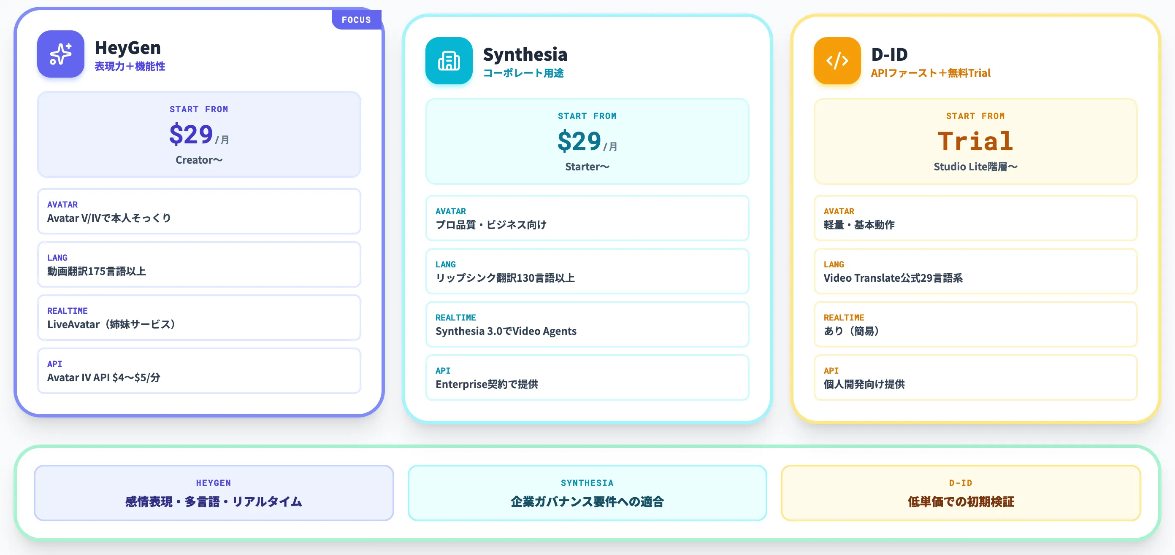Select the HeyGen card title
This screenshot has height=555, width=1175.
pos(128,47)
